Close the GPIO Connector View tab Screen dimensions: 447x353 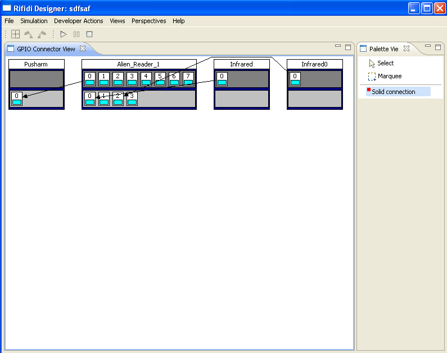coord(83,48)
